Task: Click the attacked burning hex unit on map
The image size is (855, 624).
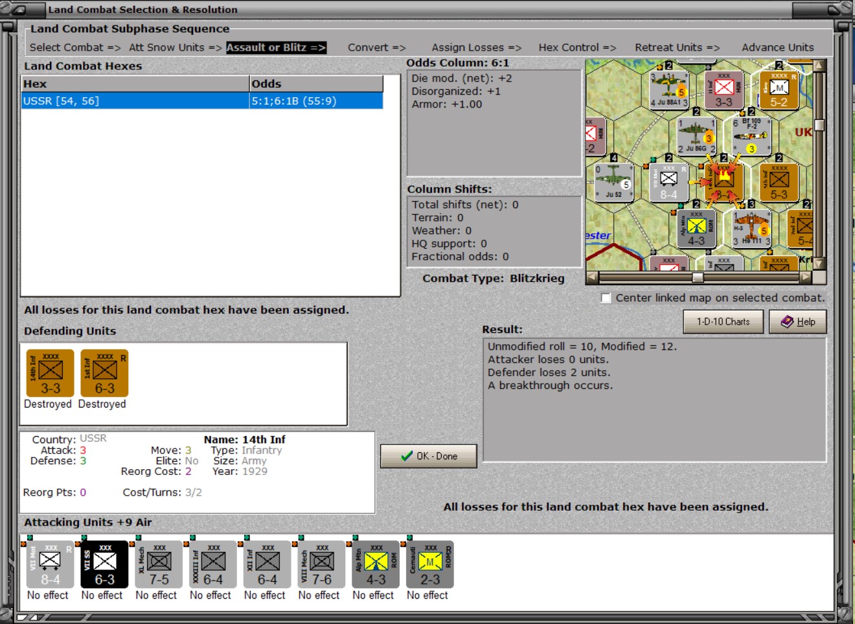Action: coord(724,183)
